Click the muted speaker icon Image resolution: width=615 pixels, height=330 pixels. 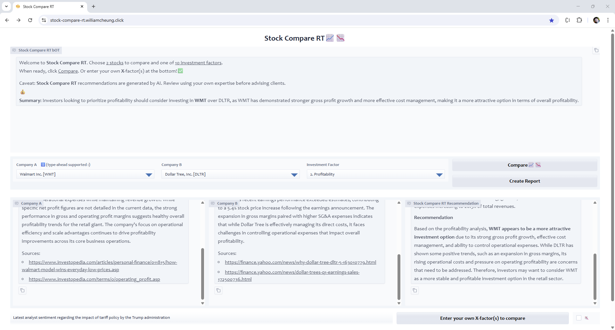tap(587, 318)
